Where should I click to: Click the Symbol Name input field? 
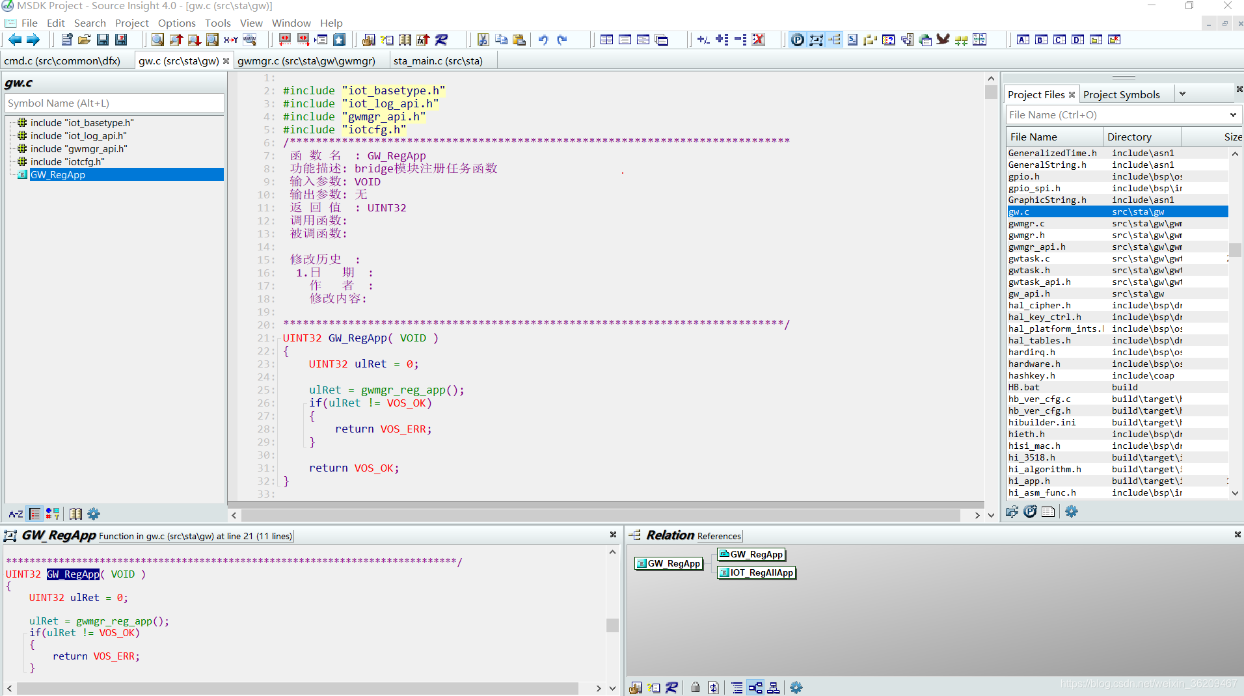[115, 103]
